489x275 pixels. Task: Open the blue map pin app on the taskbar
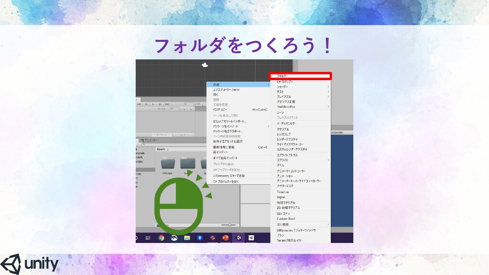[x=200, y=238]
